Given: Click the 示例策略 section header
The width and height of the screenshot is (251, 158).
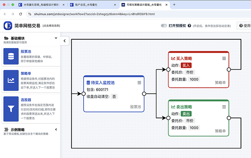Looking at the screenshot, I should (18, 130).
